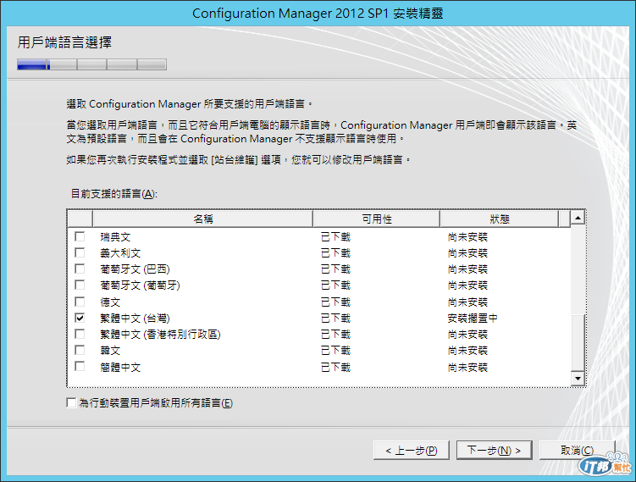The height and width of the screenshot is (482, 636).
Task: Click 已下載 in the 繁體中文 (台灣) row
Action: 335,319
